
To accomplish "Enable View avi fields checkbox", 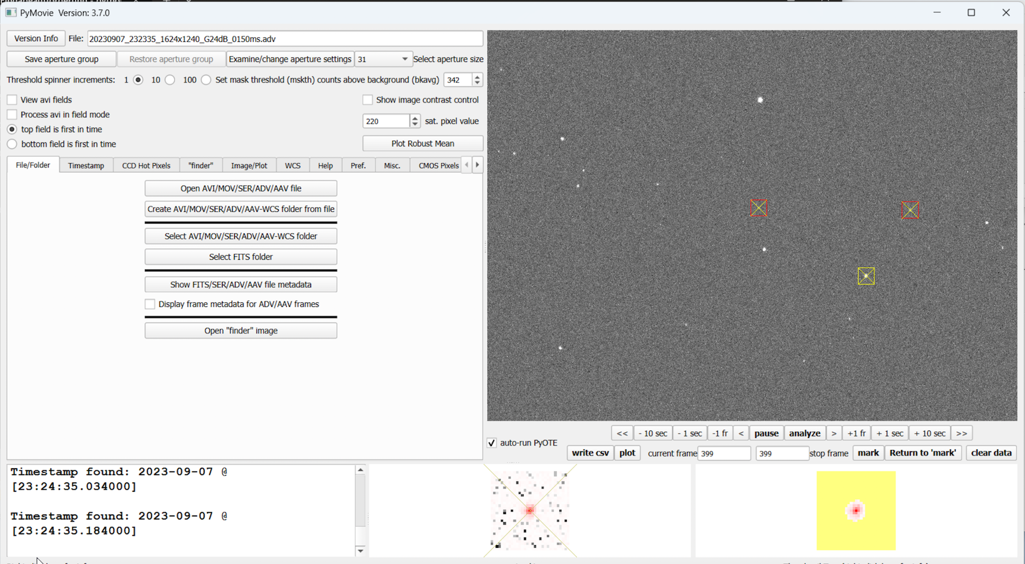I will coord(12,100).
